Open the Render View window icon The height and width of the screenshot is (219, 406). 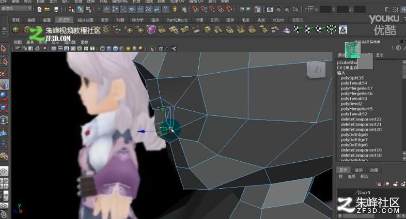click(x=270, y=10)
